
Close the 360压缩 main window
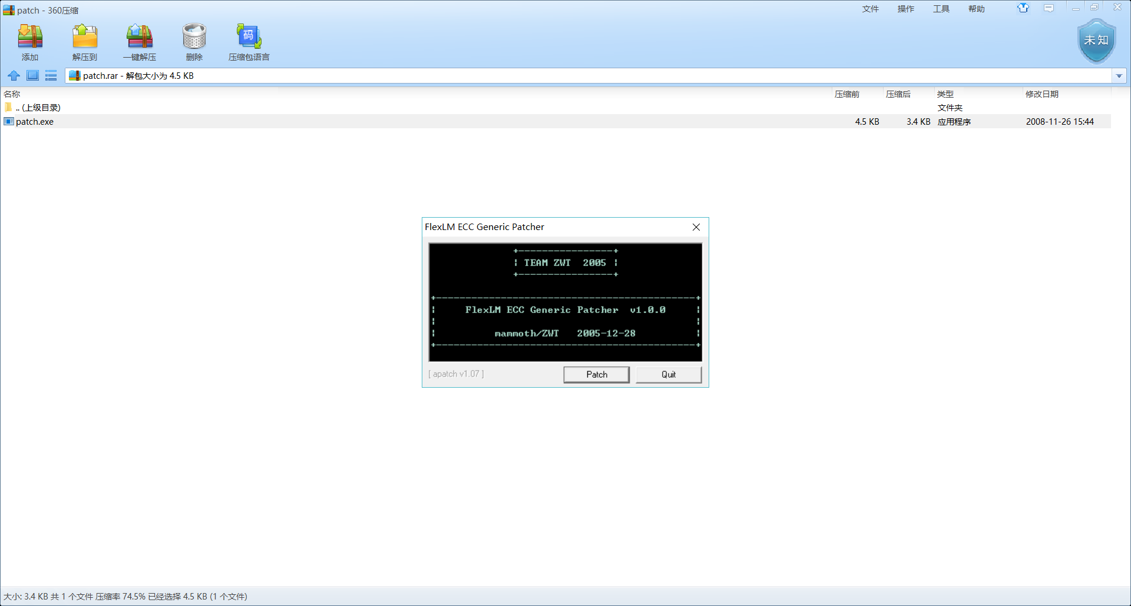click(1117, 8)
